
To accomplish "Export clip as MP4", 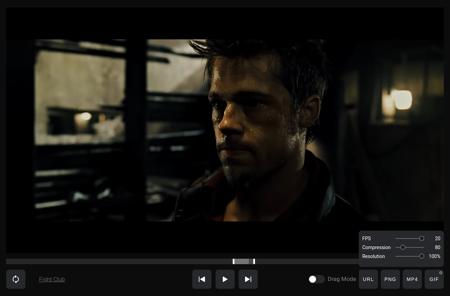I will pyautogui.click(x=412, y=279).
